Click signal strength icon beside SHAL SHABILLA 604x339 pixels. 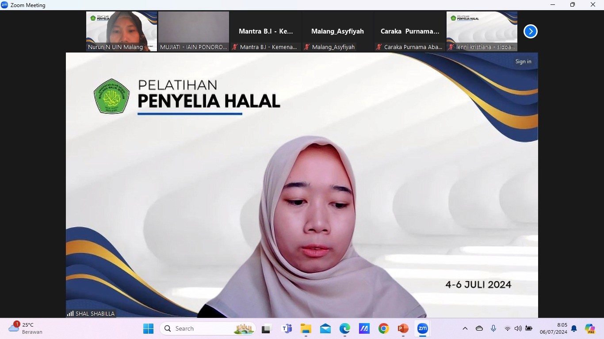coord(70,313)
